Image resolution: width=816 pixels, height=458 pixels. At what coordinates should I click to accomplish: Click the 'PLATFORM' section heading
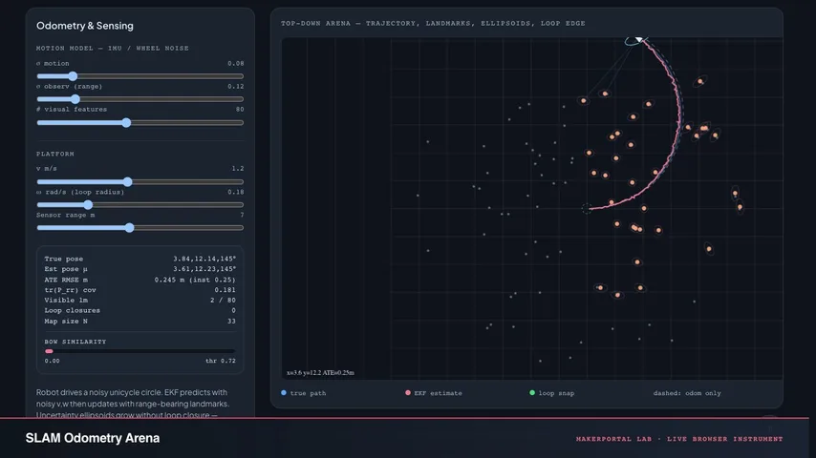coord(55,154)
